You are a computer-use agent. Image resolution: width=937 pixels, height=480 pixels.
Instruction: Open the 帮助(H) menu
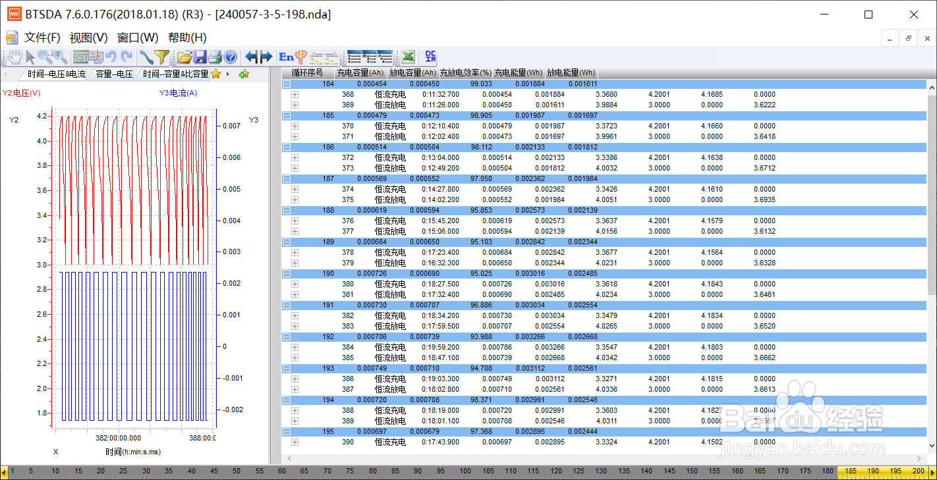click(187, 38)
